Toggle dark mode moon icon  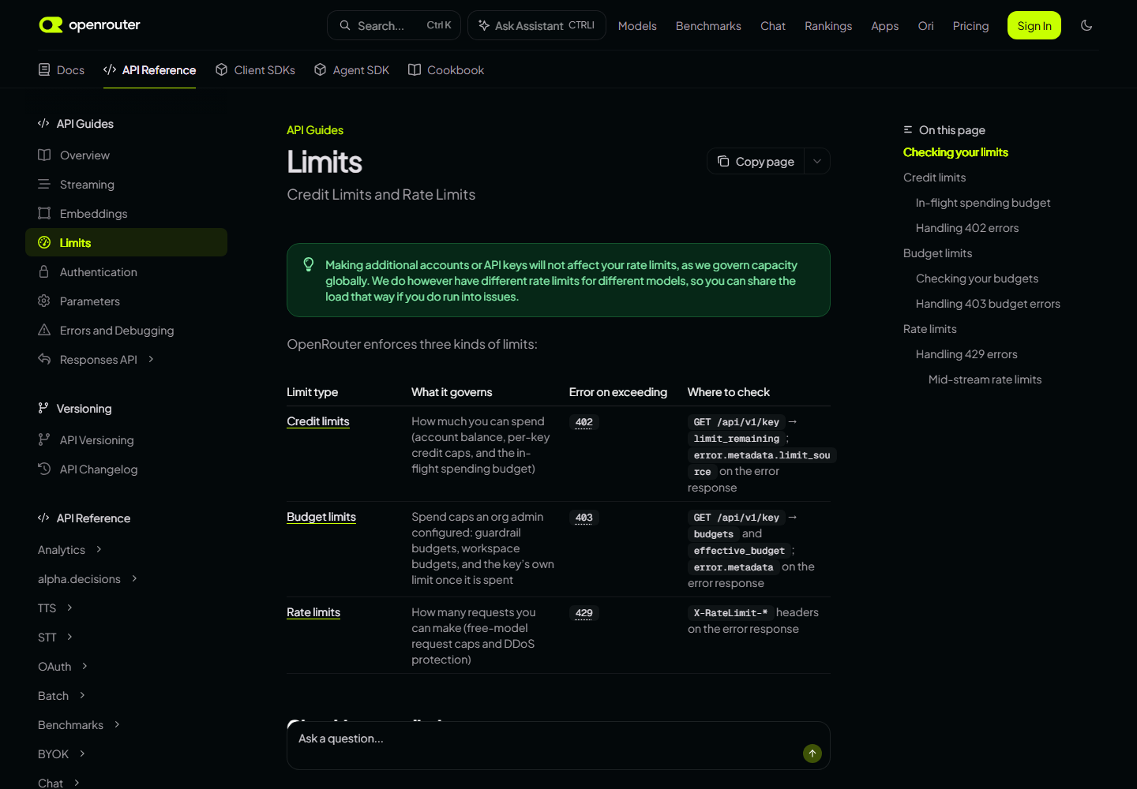[x=1086, y=25]
